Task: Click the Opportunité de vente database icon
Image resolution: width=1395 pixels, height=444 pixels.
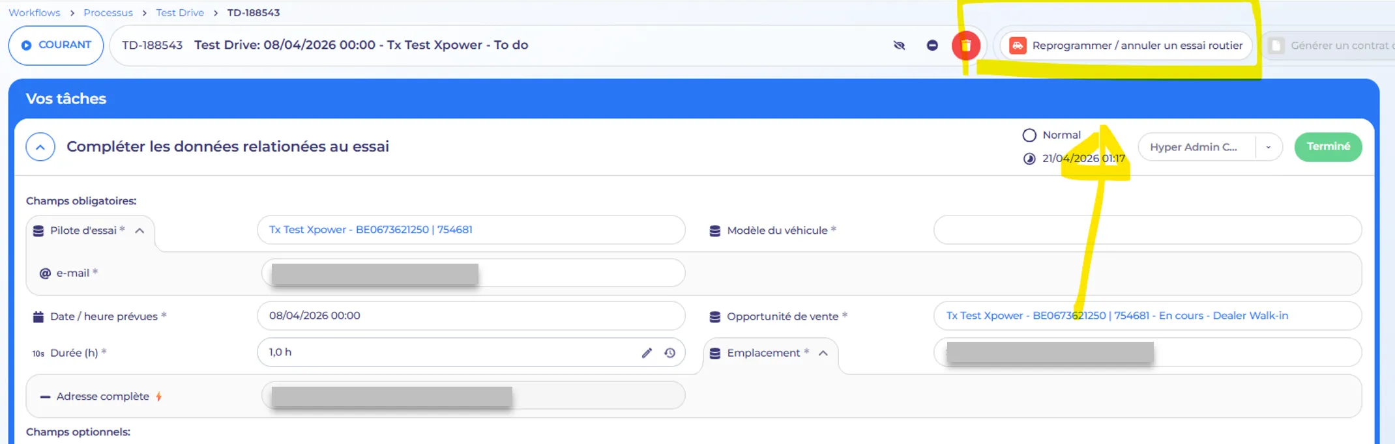Action: 715,316
